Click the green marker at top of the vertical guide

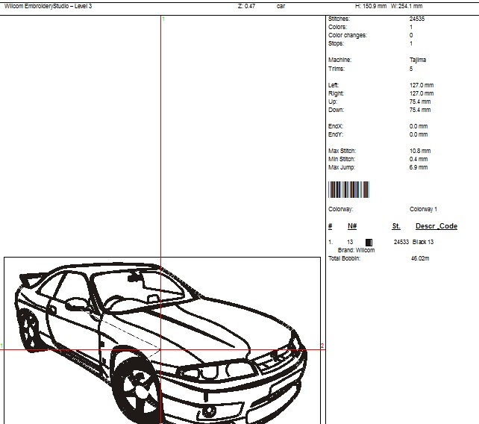click(163, 17)
